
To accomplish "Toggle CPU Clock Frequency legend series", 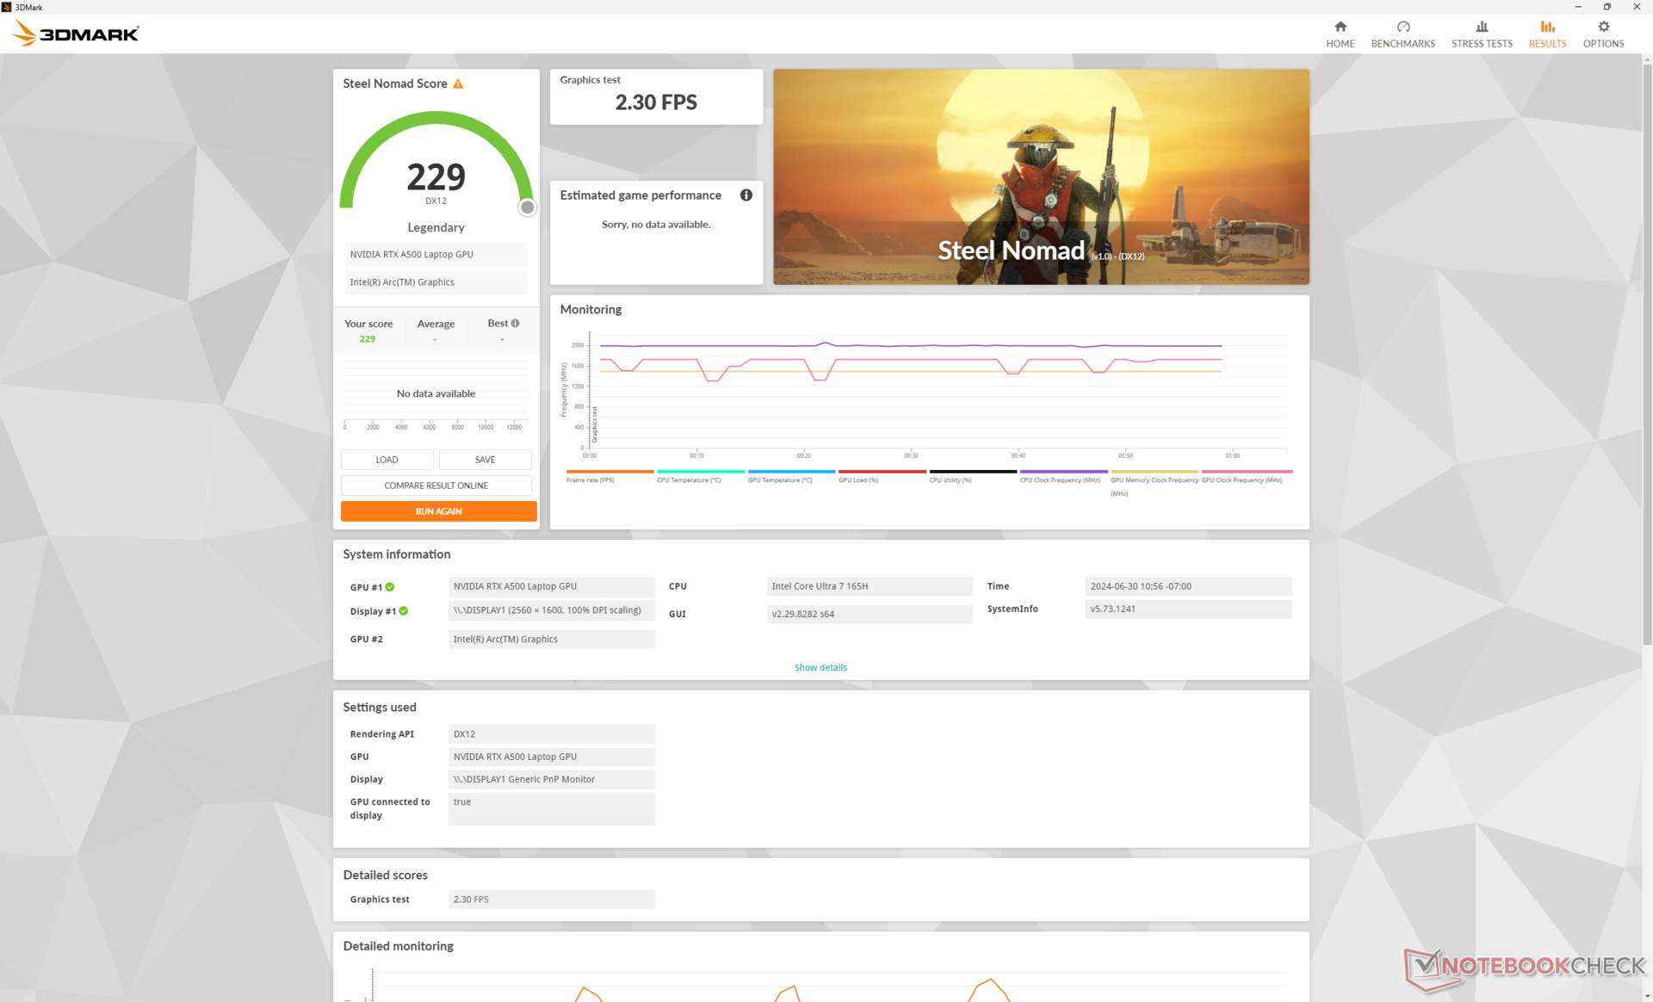I will pos(1060,480).
